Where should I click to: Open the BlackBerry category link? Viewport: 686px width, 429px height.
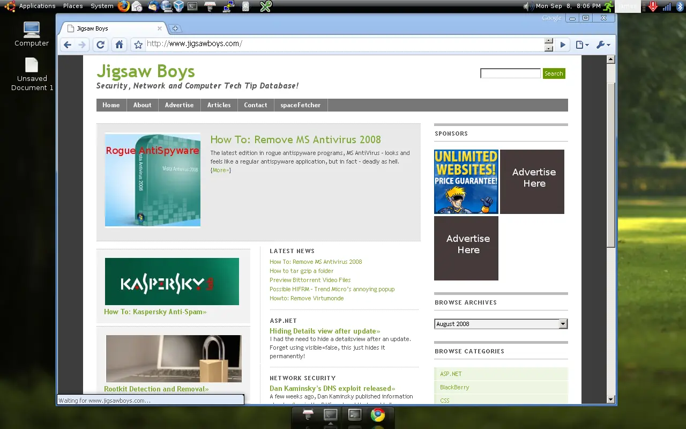pyautogui.click(x=454, y=387)
